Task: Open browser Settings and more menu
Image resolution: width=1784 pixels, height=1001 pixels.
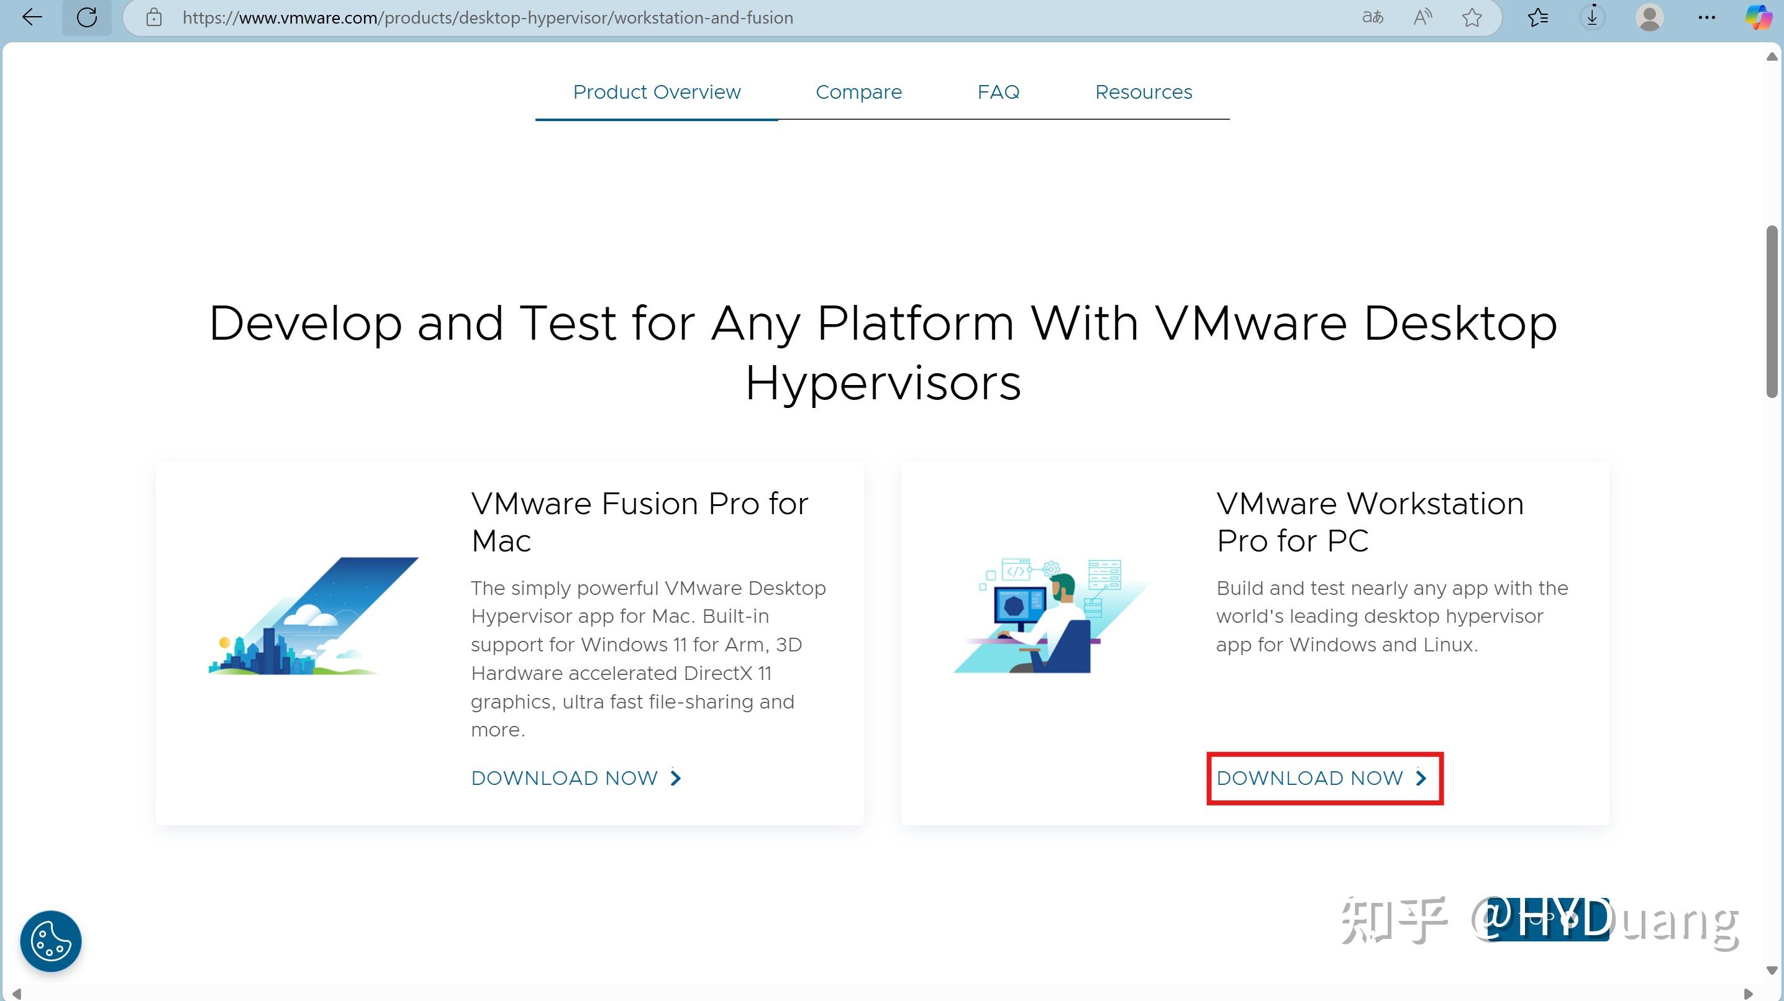Action: (x=1707, y=17)
